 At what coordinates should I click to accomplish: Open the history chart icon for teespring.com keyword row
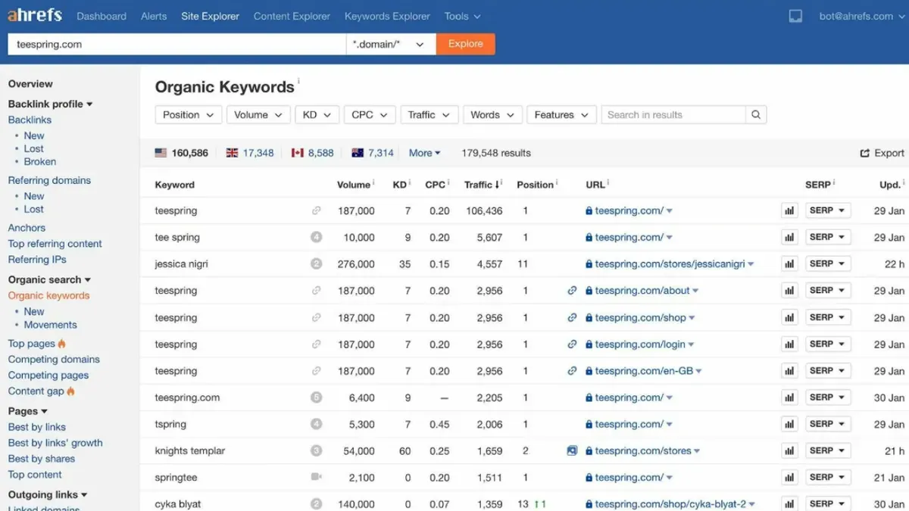(789, 397)
